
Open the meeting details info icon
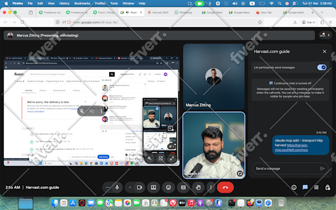[x=294, y=187]
